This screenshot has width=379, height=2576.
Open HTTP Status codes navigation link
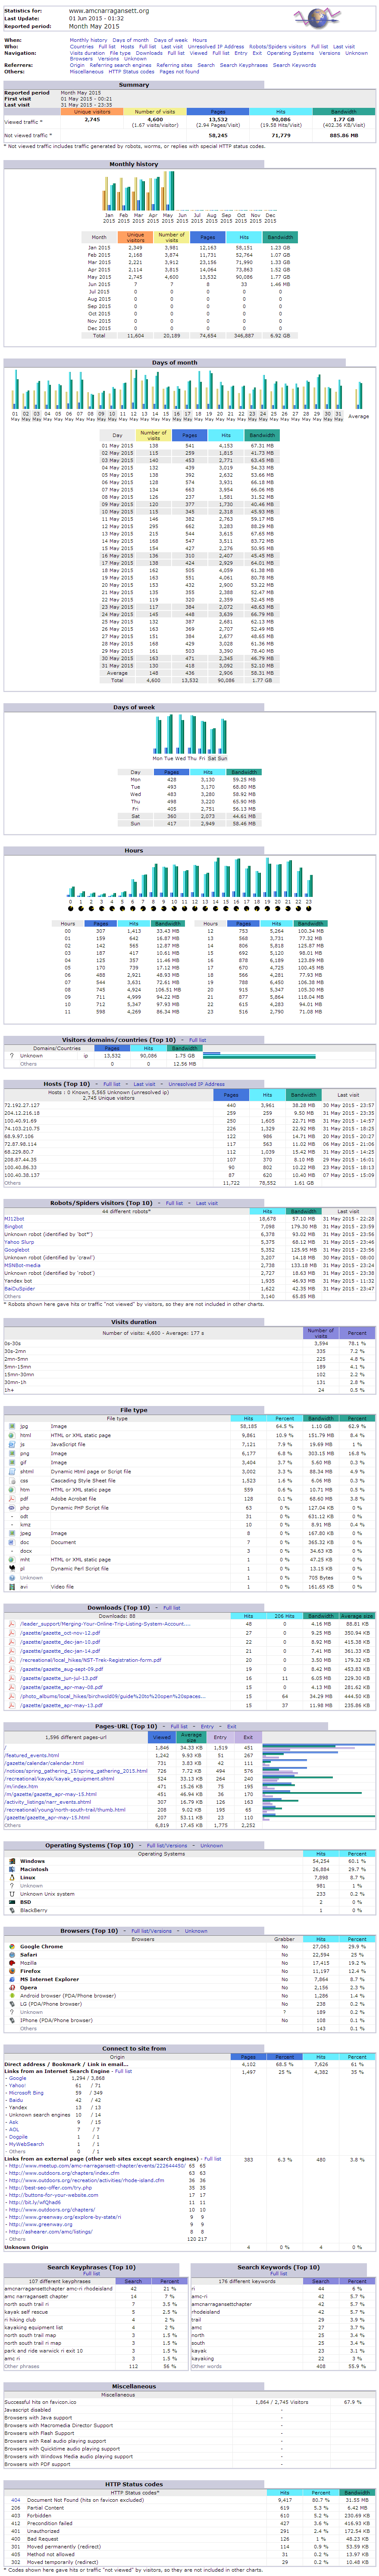(130, 72)
